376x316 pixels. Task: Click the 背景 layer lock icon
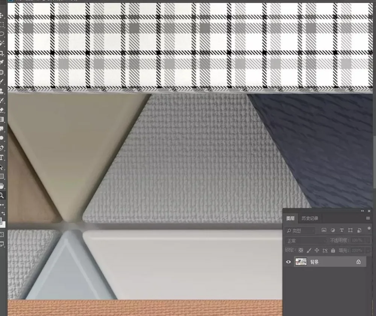[x=358, y=262]
